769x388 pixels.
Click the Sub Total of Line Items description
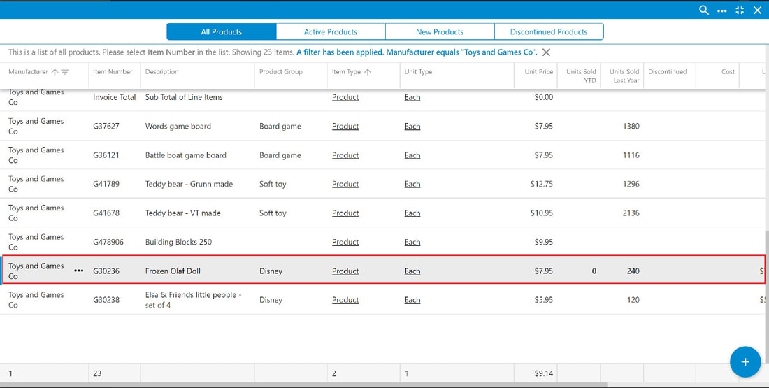click(x=184, y=97)
